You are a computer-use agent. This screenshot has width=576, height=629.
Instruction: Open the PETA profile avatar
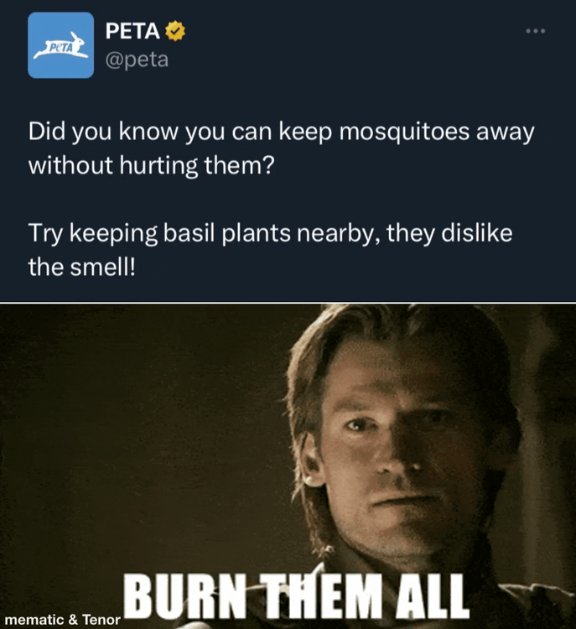(x=60, y=45)
